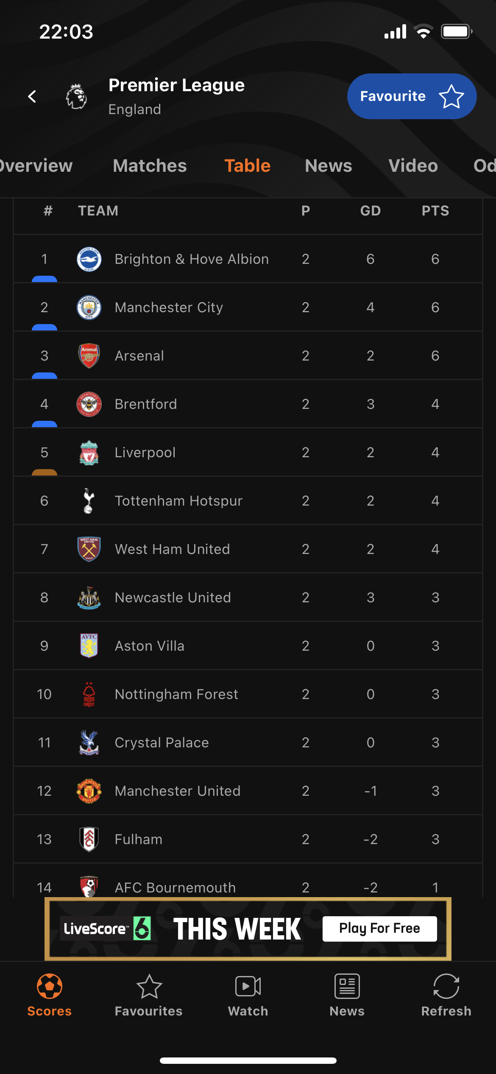
Task: Tap the back arrow icon
Action: (32, 96)
